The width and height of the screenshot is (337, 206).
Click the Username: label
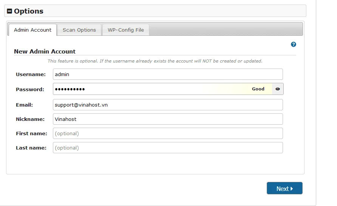(x=31, y=74)
